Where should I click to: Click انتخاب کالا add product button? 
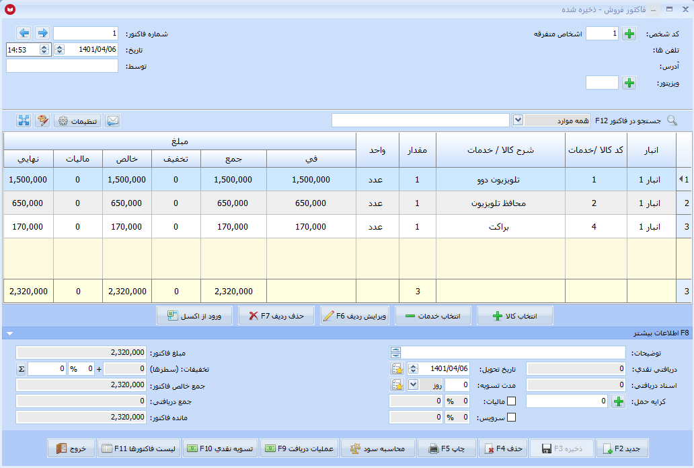coord(514,316)
